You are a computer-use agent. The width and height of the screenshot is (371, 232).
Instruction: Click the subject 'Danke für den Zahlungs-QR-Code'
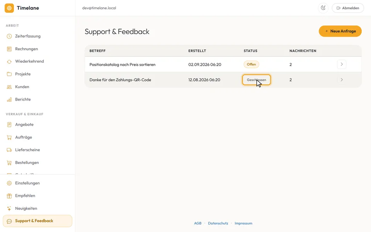pyautogui.click(x=120, y=80)
